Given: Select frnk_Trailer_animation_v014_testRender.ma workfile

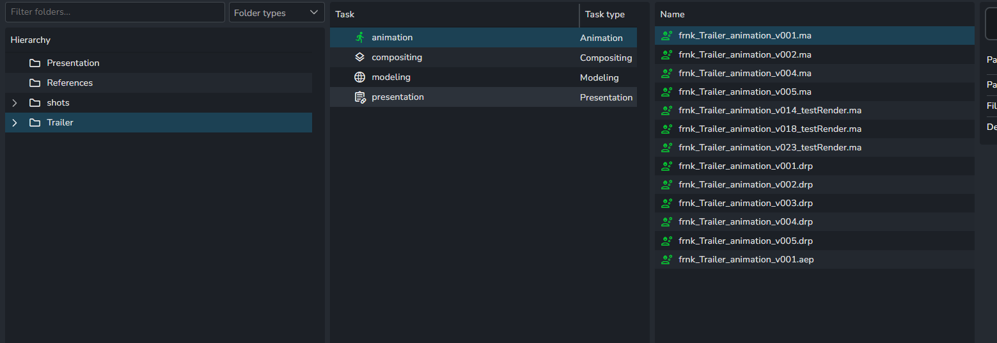Looking at the screenshot, I should 814,110.
